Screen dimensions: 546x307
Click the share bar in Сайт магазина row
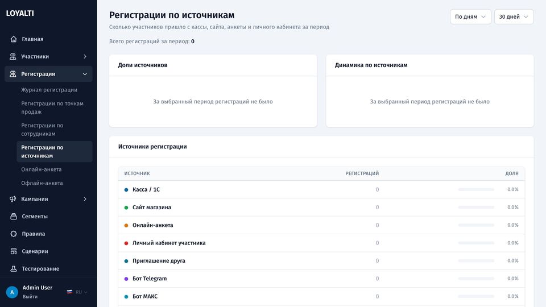476,207
